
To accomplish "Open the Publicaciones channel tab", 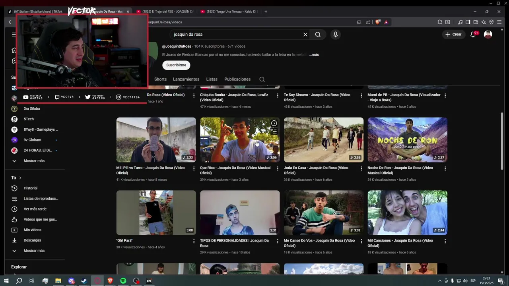I will tap(237, 79).
